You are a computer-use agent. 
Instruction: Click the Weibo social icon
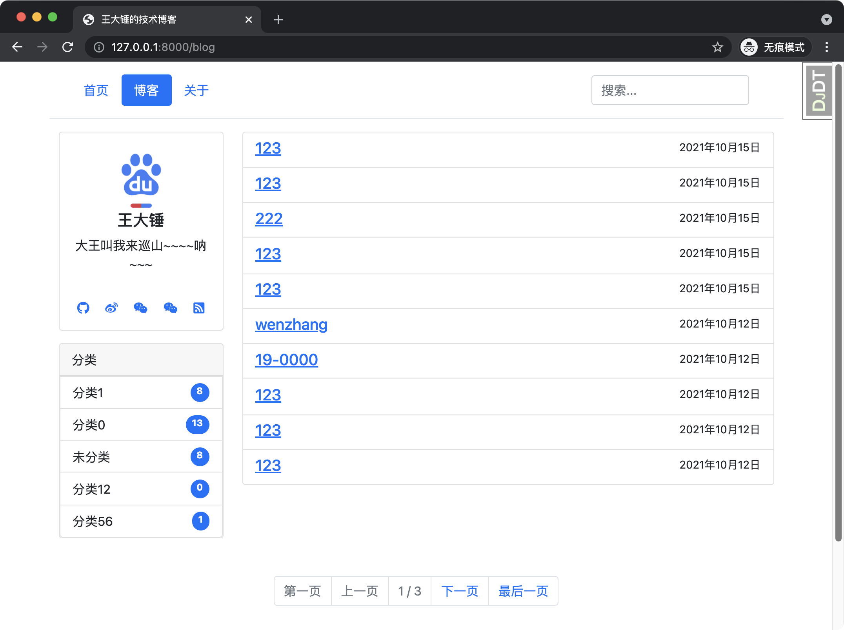point(111,308)
